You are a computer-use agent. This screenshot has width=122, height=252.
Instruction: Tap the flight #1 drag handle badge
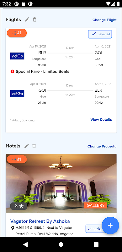(x=17, y=33)
